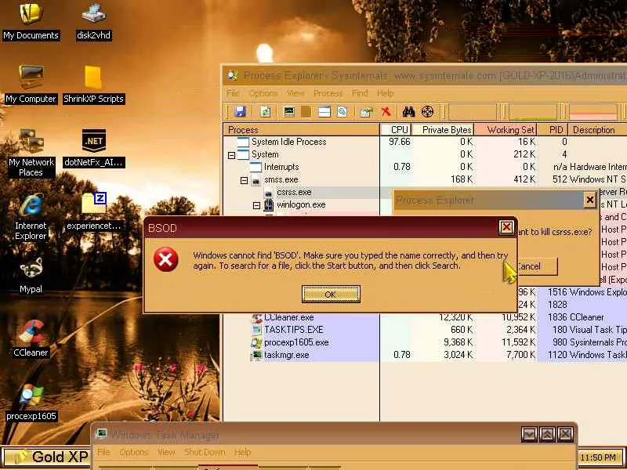Select the System Idle Process row
Viewport: 627px width, 470px height.
[x=425, y=142]
